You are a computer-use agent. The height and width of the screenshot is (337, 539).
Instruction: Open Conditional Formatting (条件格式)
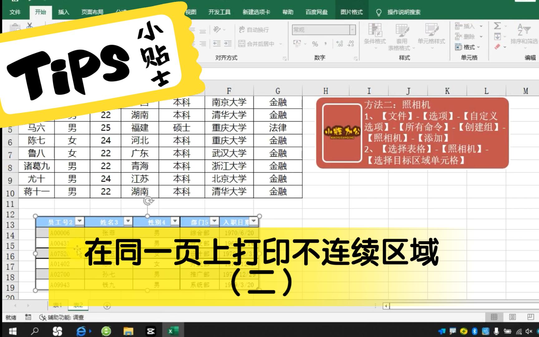pyautogui.click(x=375, y=37)
